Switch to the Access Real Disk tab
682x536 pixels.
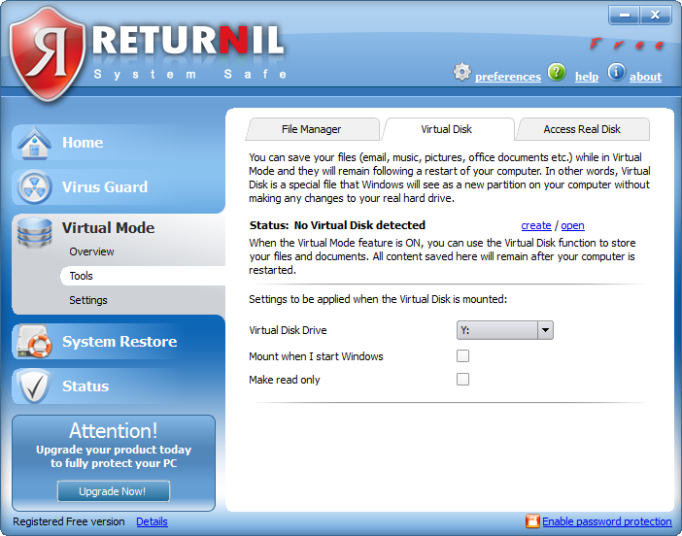point(582,129)
